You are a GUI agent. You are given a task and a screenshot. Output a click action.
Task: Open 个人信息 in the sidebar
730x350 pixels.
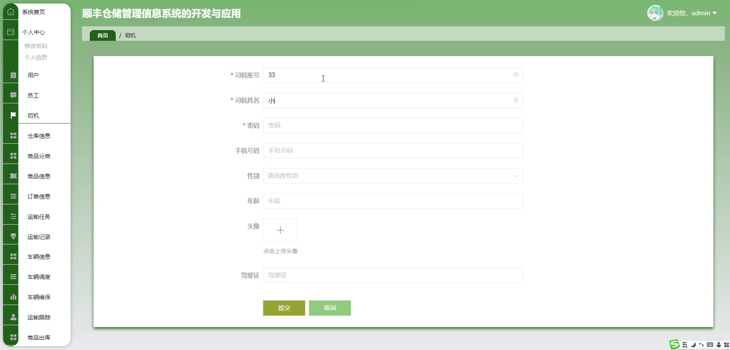click(36, 57)
